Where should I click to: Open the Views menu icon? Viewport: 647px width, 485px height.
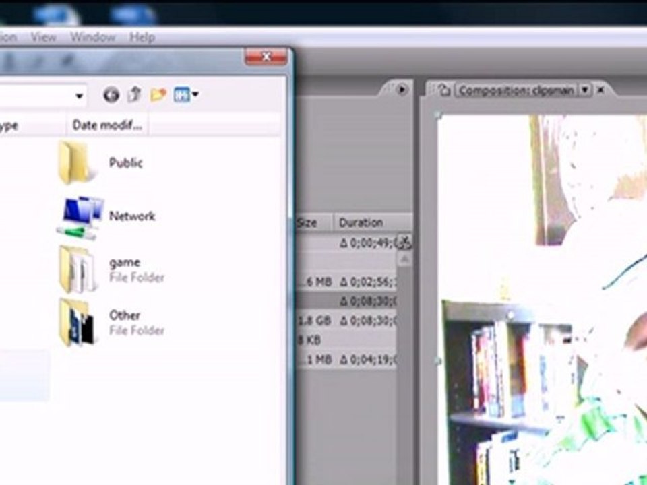(x=181, y=95)
